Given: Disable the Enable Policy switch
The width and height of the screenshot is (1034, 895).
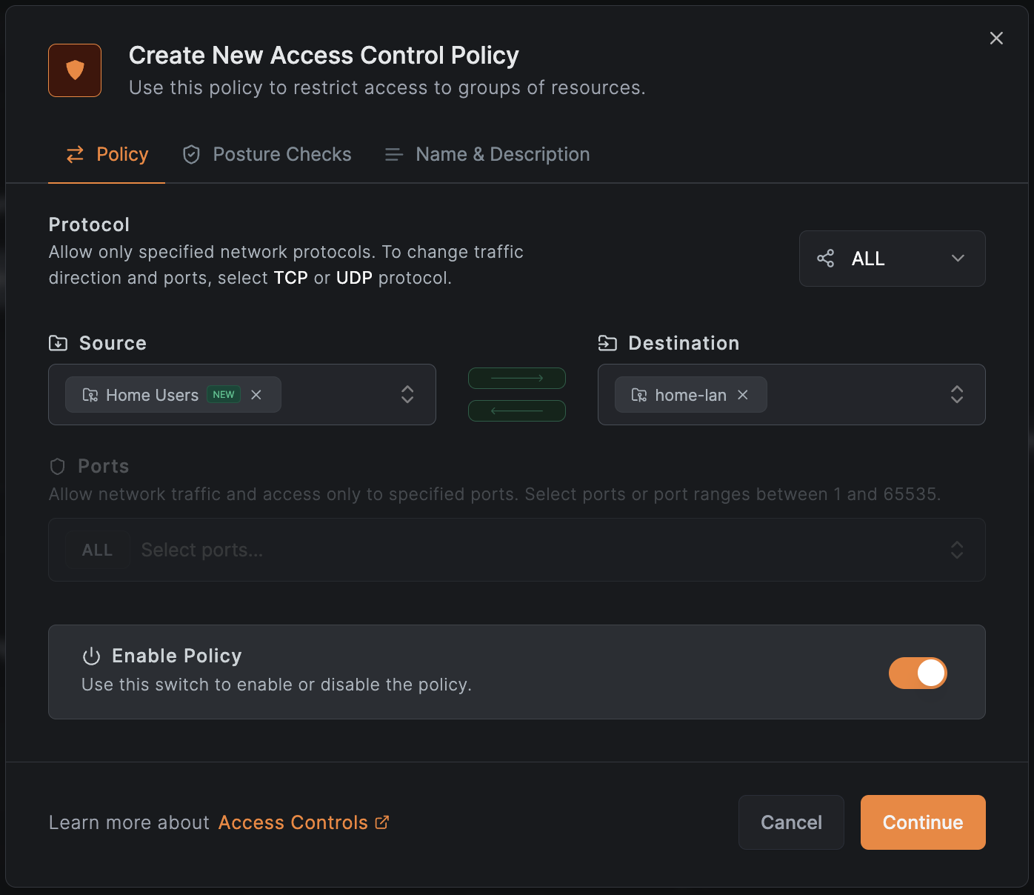Looking at the screenshot, I should point(918,673).
